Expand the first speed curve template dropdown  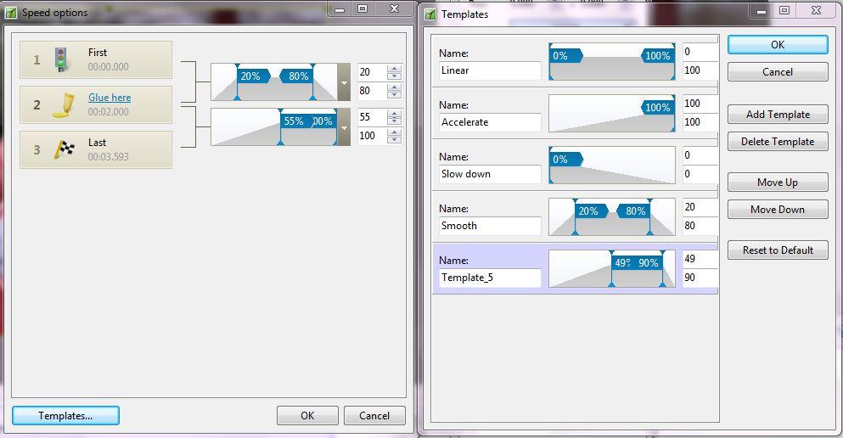344,82
